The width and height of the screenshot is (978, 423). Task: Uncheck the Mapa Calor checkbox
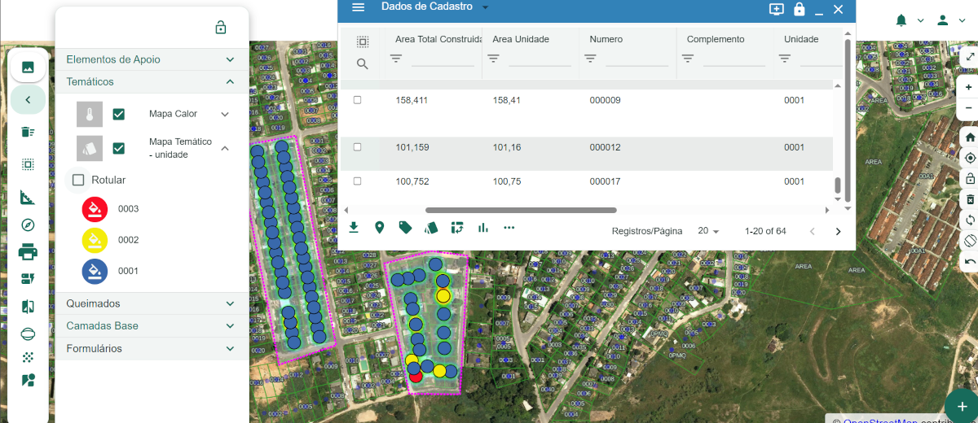[x=119, y=114]
